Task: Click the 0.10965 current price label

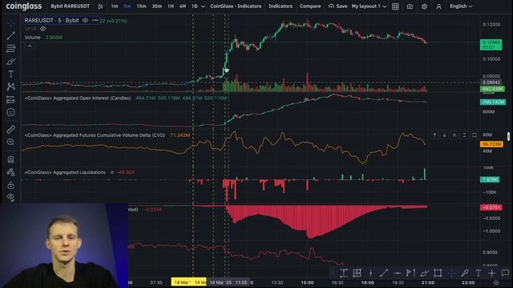Action: pyautogui.click(x=491, y=45)
